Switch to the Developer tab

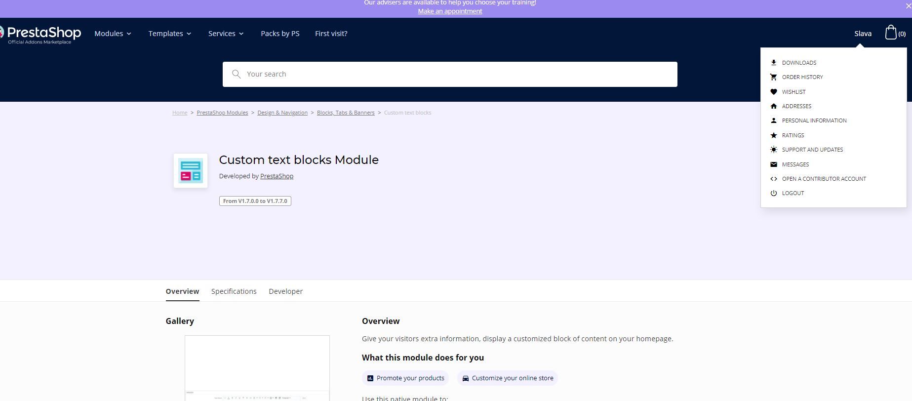[285, 291]
